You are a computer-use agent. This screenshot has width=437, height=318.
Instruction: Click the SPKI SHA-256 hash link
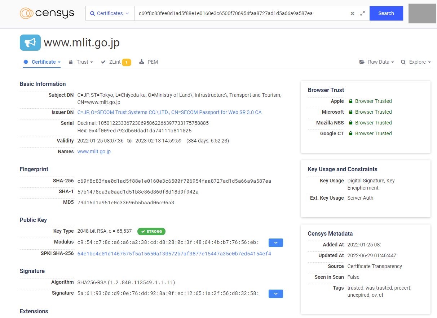[x=174, y=254]
